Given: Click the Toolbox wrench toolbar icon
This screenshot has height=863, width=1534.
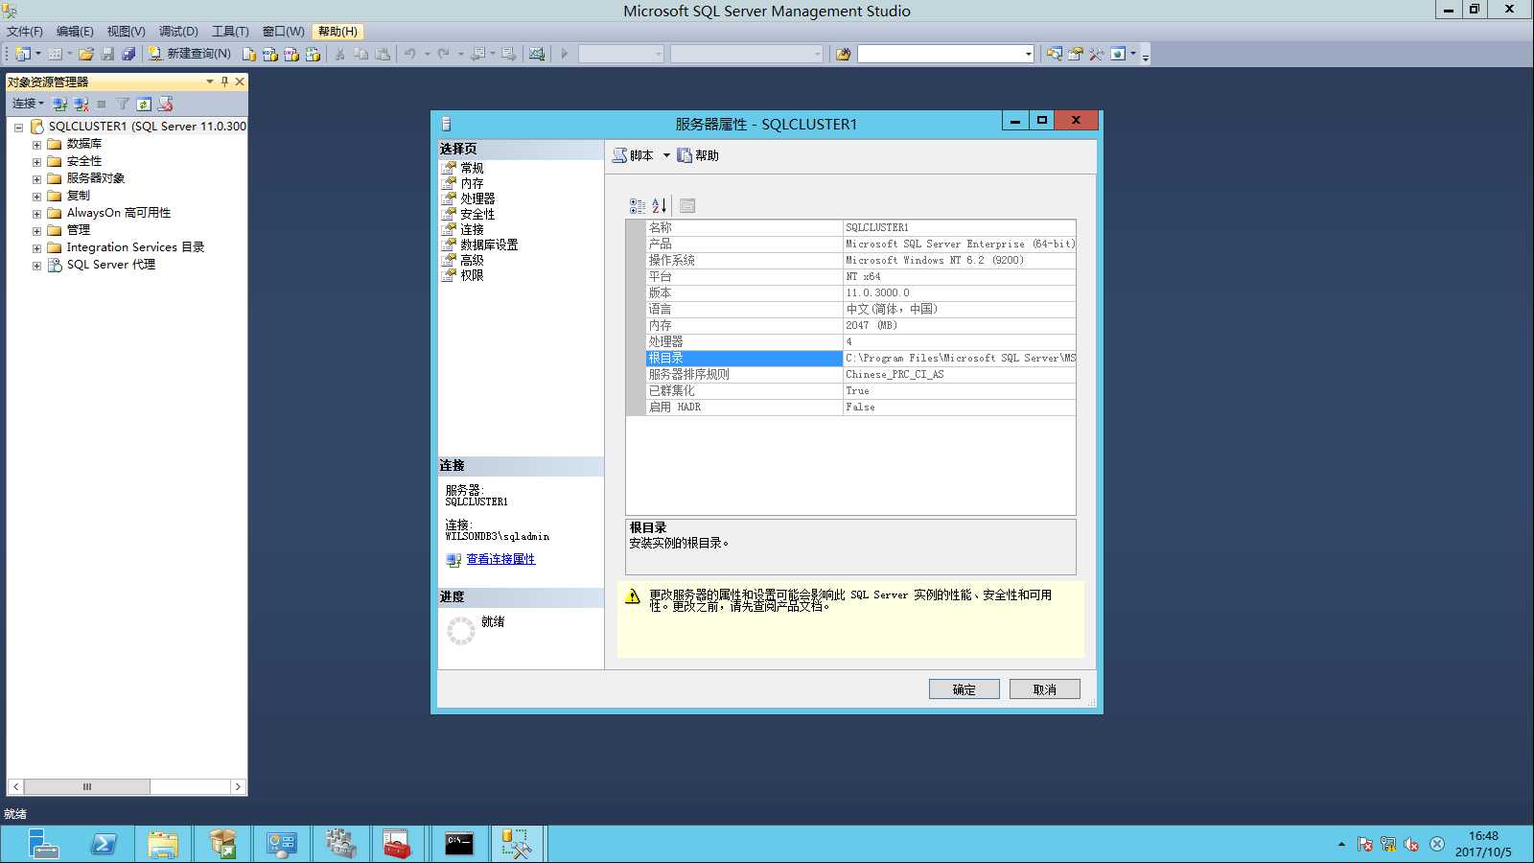Looking at the screenshot, I should coord(1097,54).
